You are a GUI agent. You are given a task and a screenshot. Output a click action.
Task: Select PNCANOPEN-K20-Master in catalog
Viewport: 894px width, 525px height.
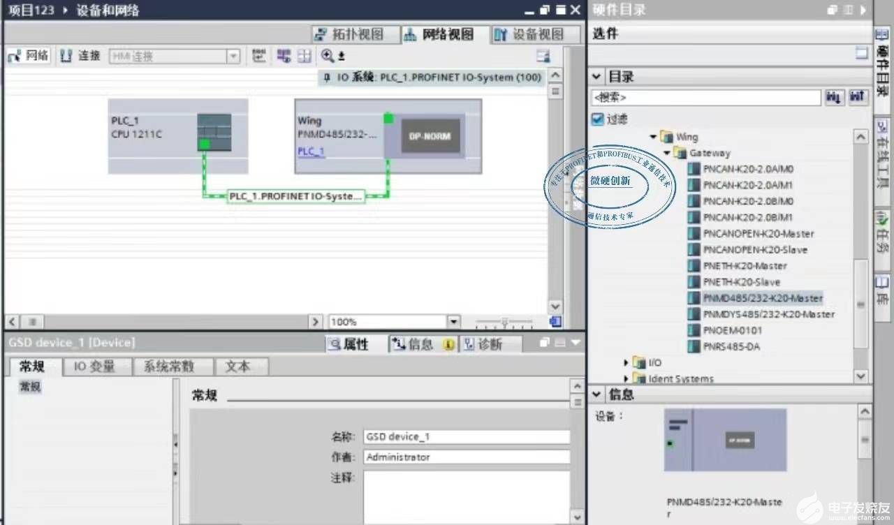(751, 233)
